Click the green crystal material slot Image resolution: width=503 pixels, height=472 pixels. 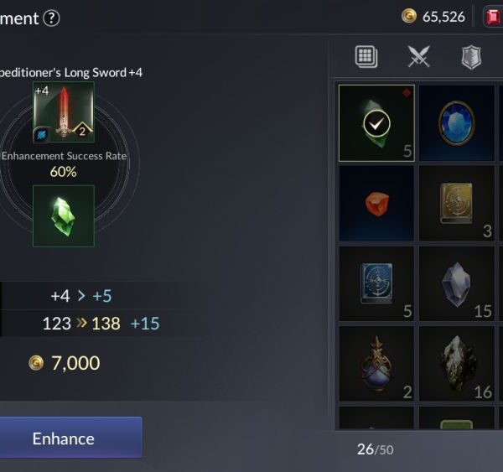pos(64,216)
